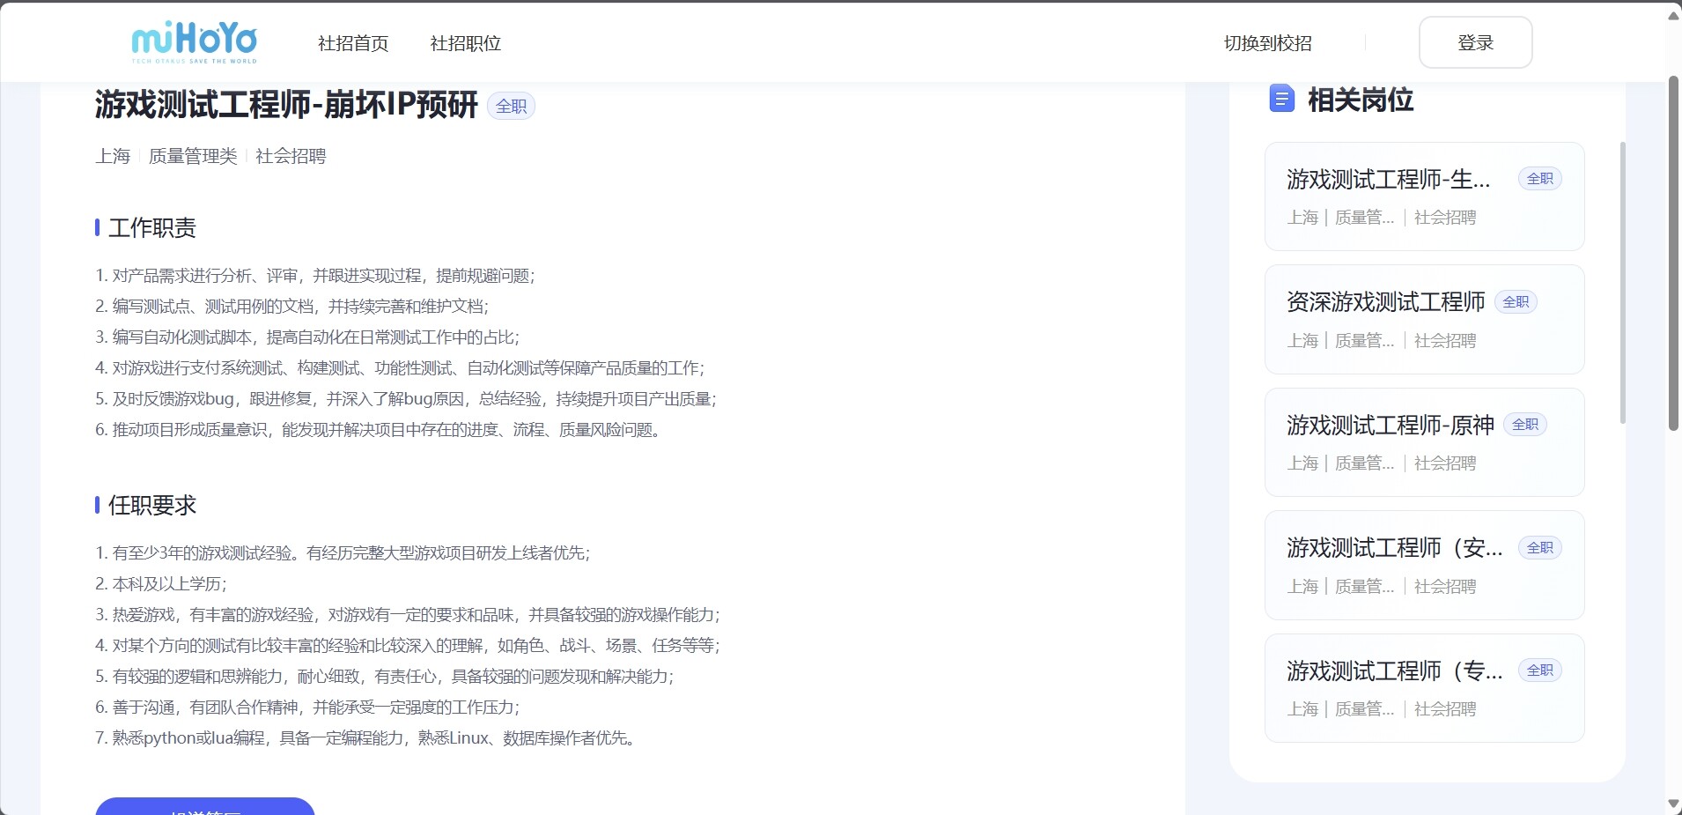Click the blue apply button at the bottom

click(204, 807)
